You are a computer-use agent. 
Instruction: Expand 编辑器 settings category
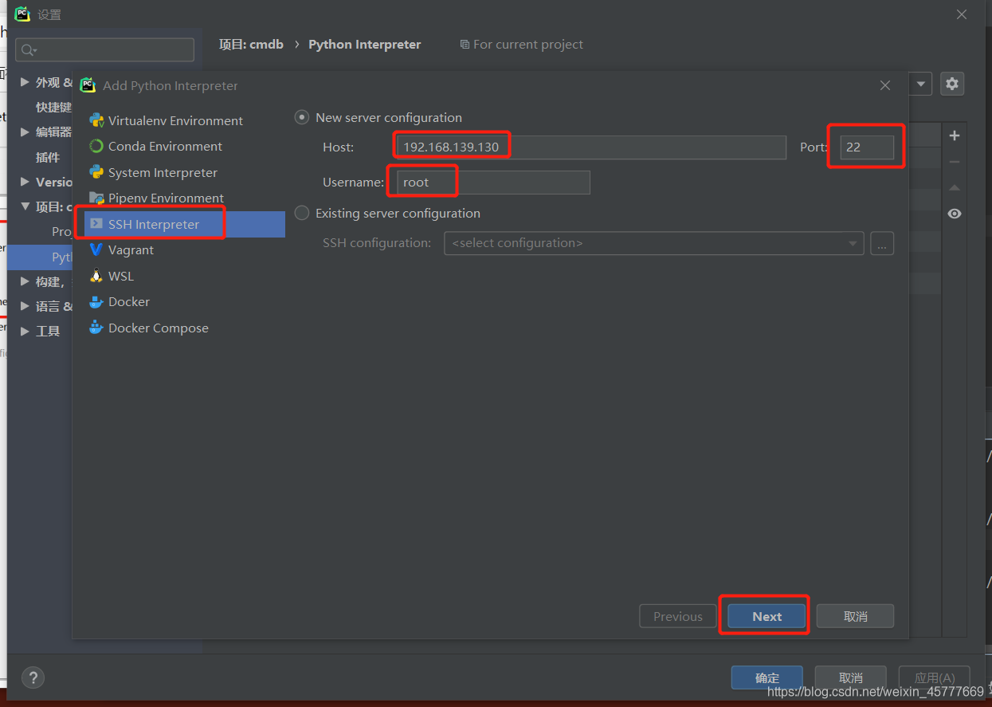click(x=25, y=132)
